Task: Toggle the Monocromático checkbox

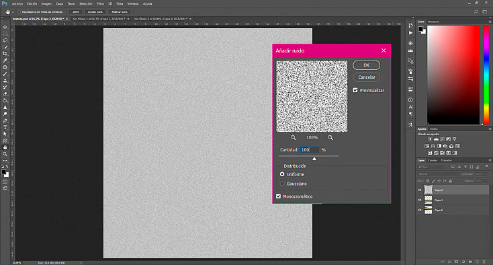Action: (278, 196)
